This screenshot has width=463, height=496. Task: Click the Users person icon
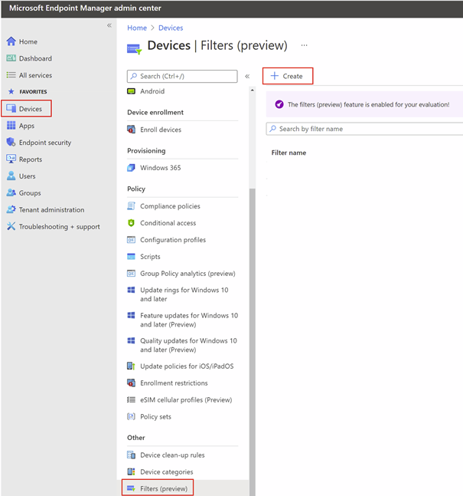11,176
